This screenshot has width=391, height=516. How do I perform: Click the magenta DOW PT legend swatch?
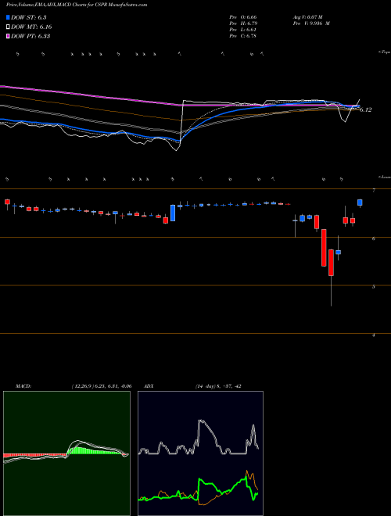pyautogui.click(x=8, y=36)
